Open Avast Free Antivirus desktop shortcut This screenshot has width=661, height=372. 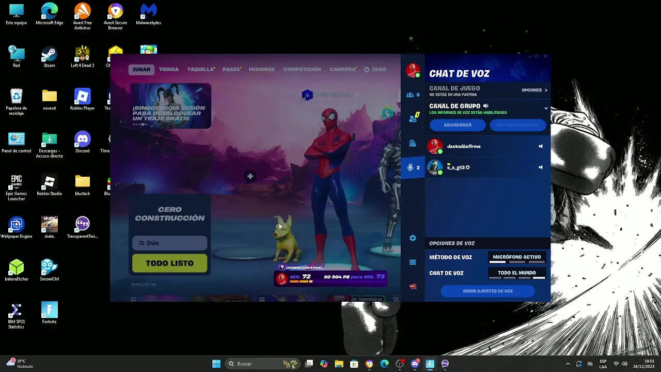[x=82, y=16]
